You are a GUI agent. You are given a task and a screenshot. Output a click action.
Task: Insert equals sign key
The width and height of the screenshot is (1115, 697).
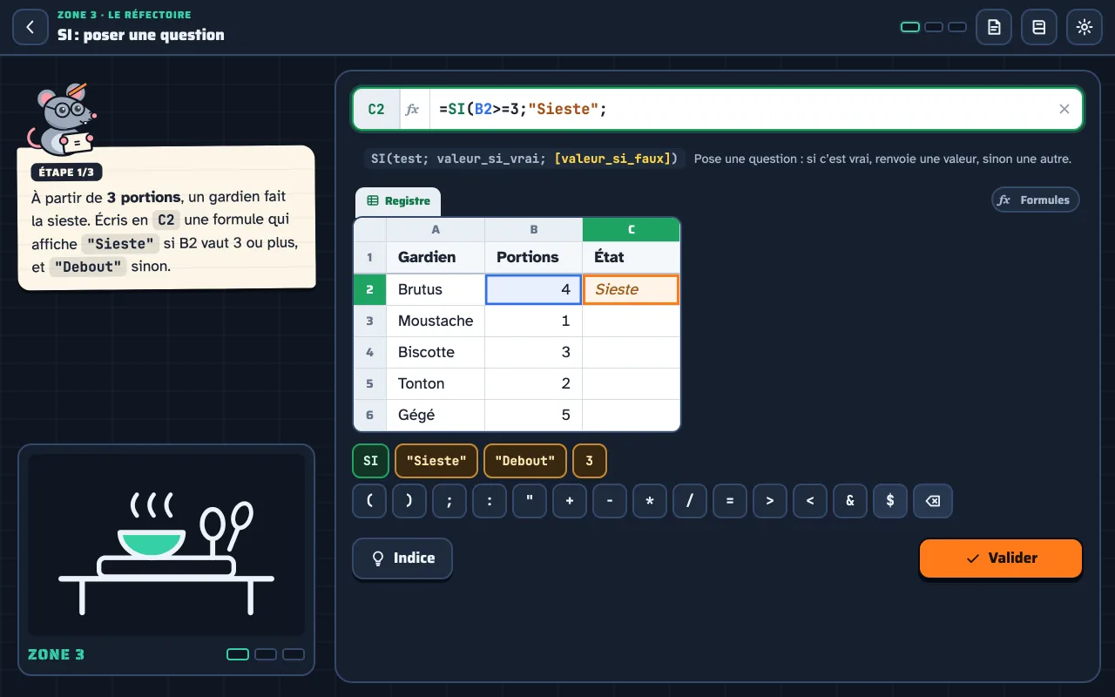(730, 501)
